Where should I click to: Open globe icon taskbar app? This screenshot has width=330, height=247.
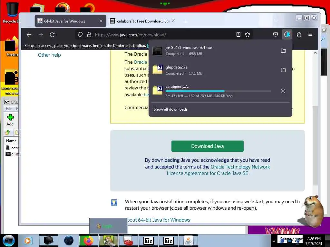69,241
